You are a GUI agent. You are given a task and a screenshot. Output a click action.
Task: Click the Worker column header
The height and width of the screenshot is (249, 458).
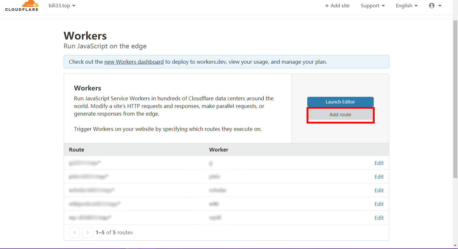219,150
